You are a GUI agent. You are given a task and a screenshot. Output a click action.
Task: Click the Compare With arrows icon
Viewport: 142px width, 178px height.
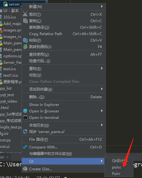coord(25,147)
